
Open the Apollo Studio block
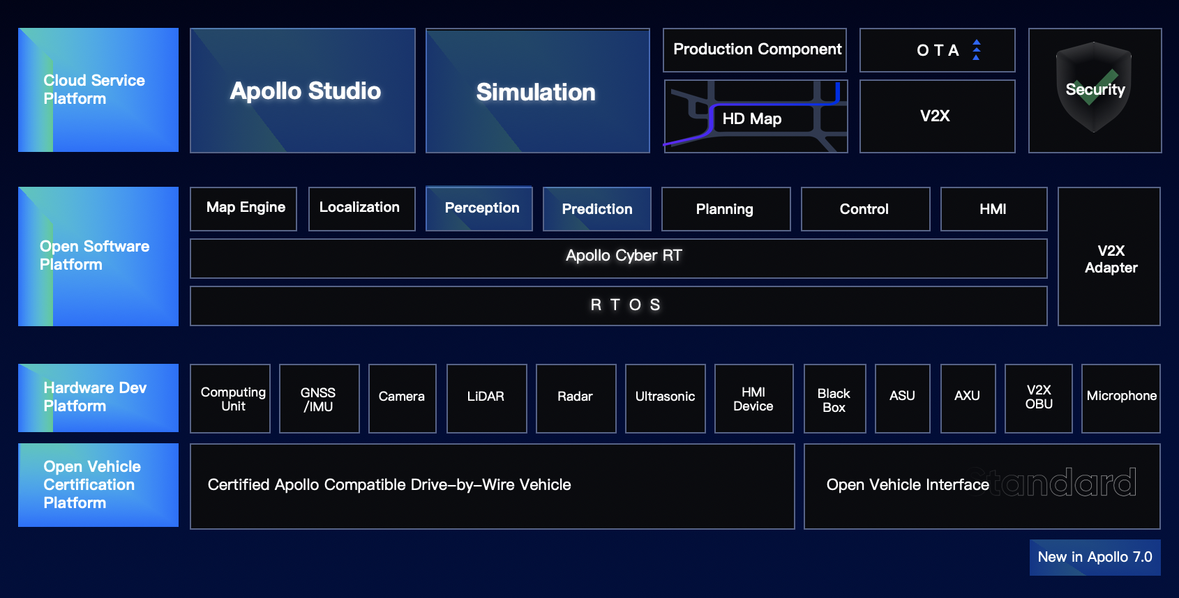303,91
